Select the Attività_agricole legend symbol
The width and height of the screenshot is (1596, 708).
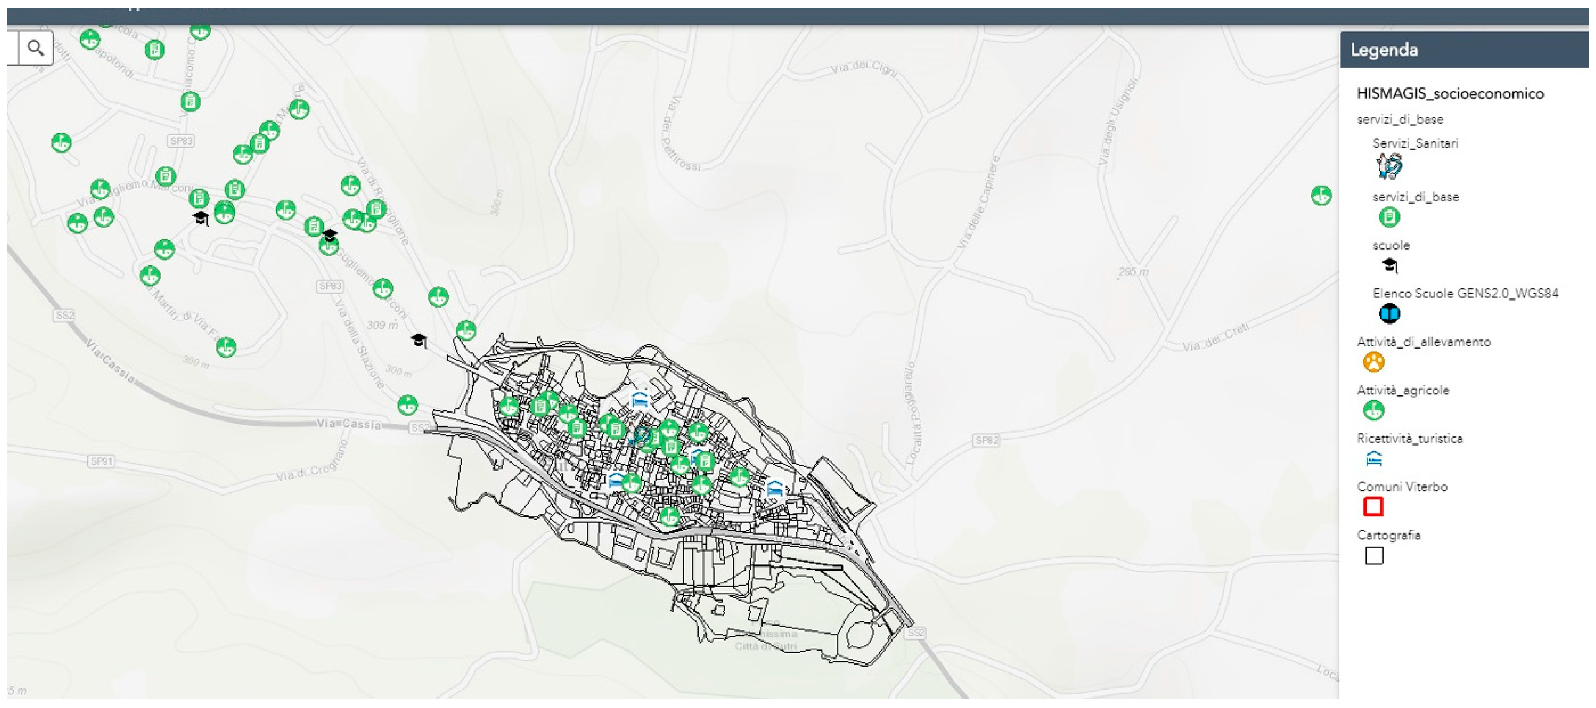[x=1374, y=410]
